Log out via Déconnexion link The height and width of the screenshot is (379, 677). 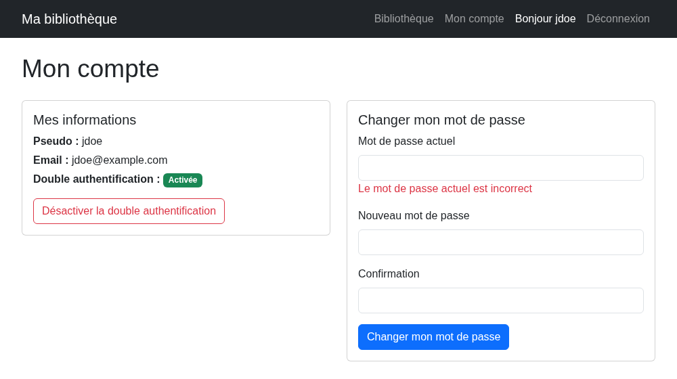tap(618, 18)
